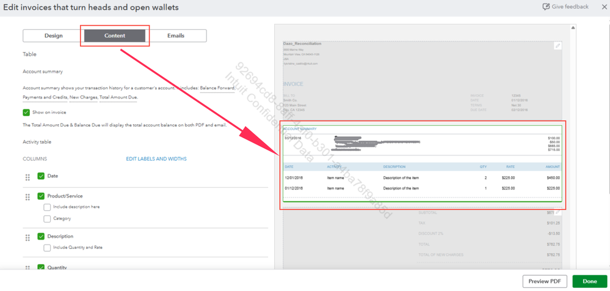This screenshot has height=291, width=610.
Task: Click the AMOUNT column header in preview
Action: pyautogui.click(x=551, y=167)
